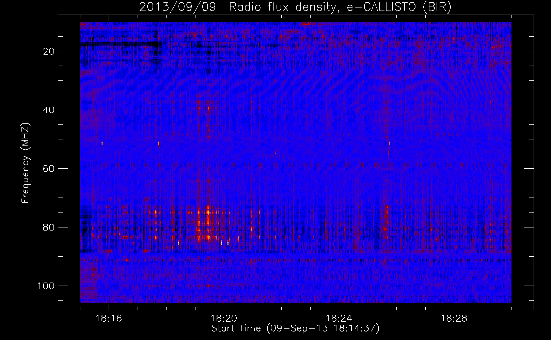The width and height of the screenshot is (551, 340).
Task: Select the 18:24 time tick label
Action: [x=339, y=319]
